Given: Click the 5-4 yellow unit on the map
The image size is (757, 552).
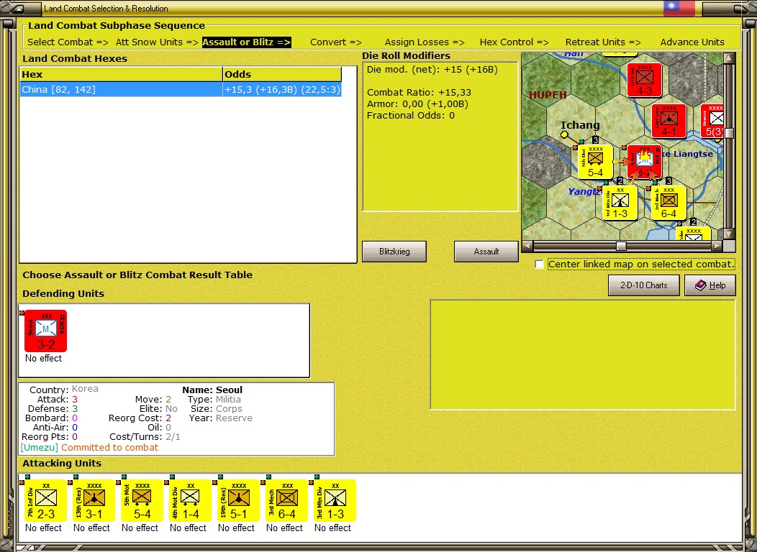Looking at the screenshot, I should (595, 162).
